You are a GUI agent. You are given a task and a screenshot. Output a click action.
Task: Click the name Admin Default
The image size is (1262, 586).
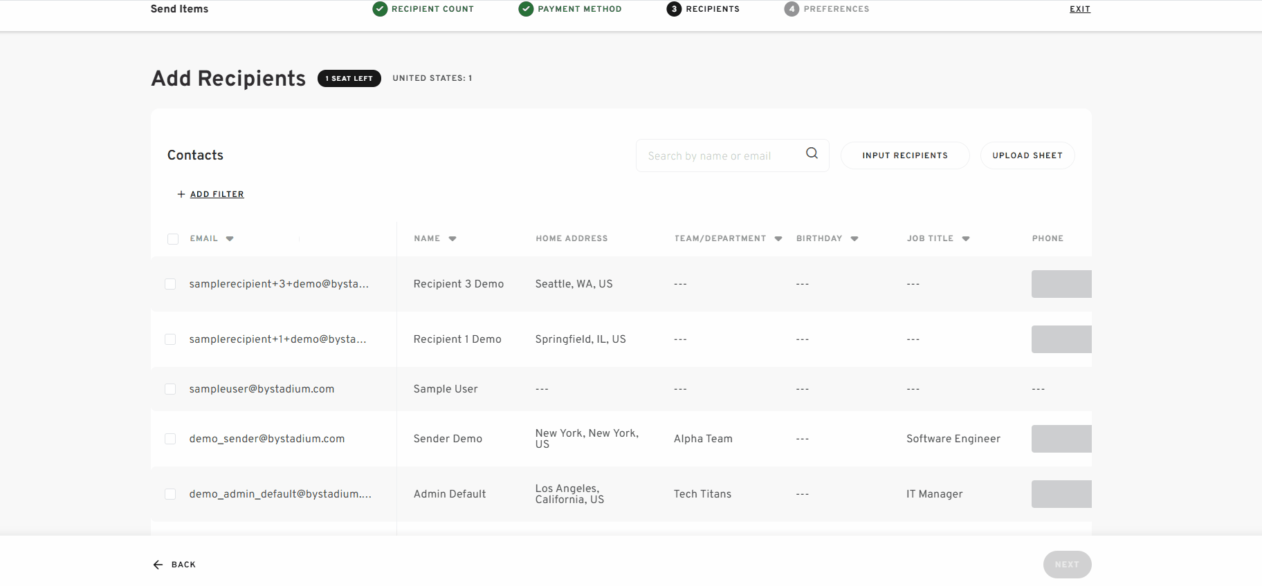point(450,494)
